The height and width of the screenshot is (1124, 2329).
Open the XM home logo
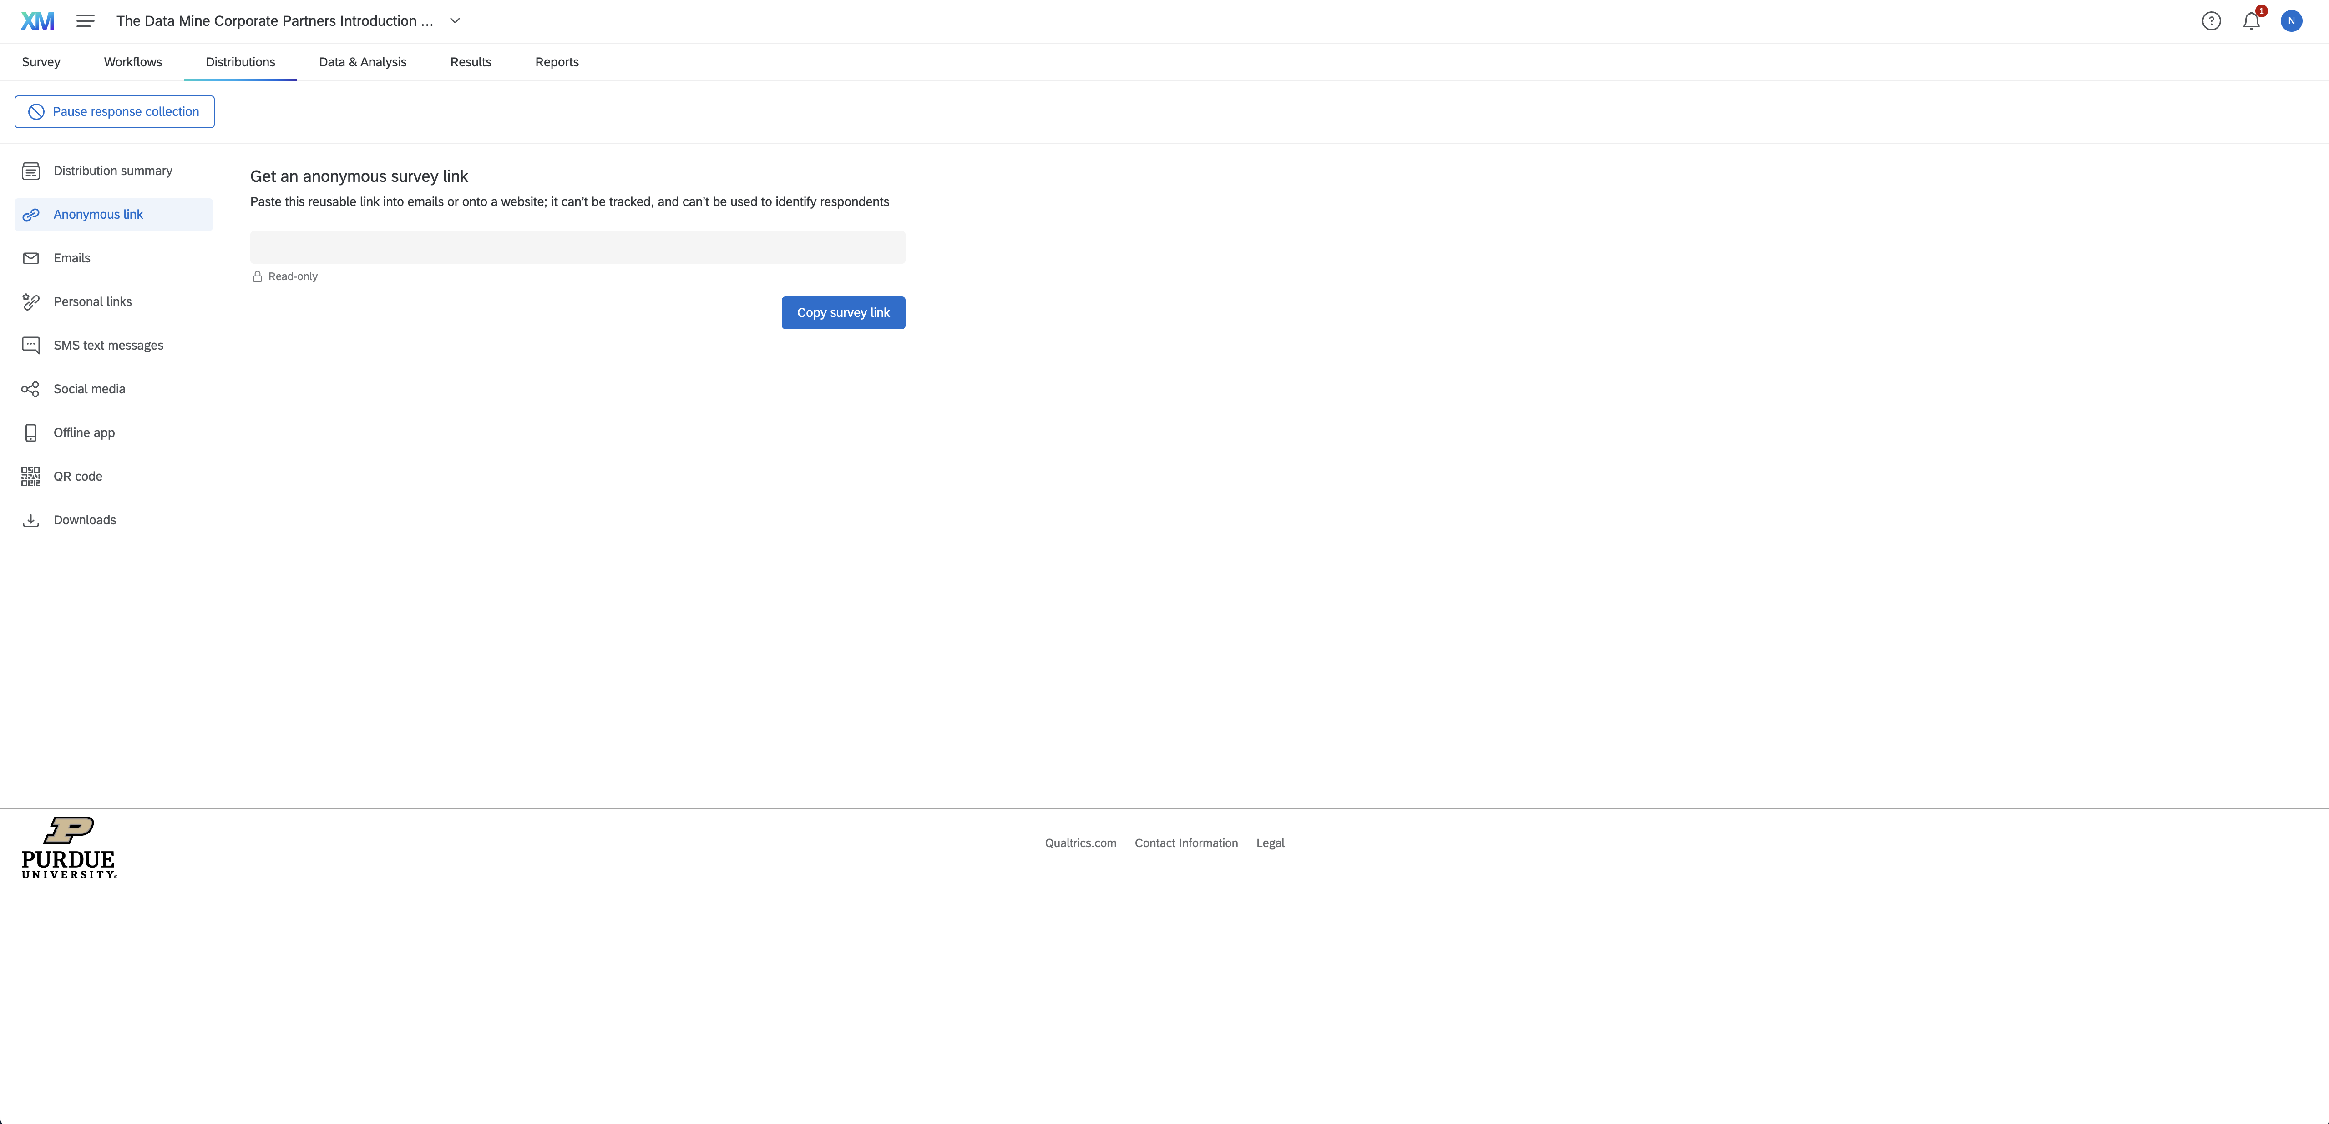[38, 20]
